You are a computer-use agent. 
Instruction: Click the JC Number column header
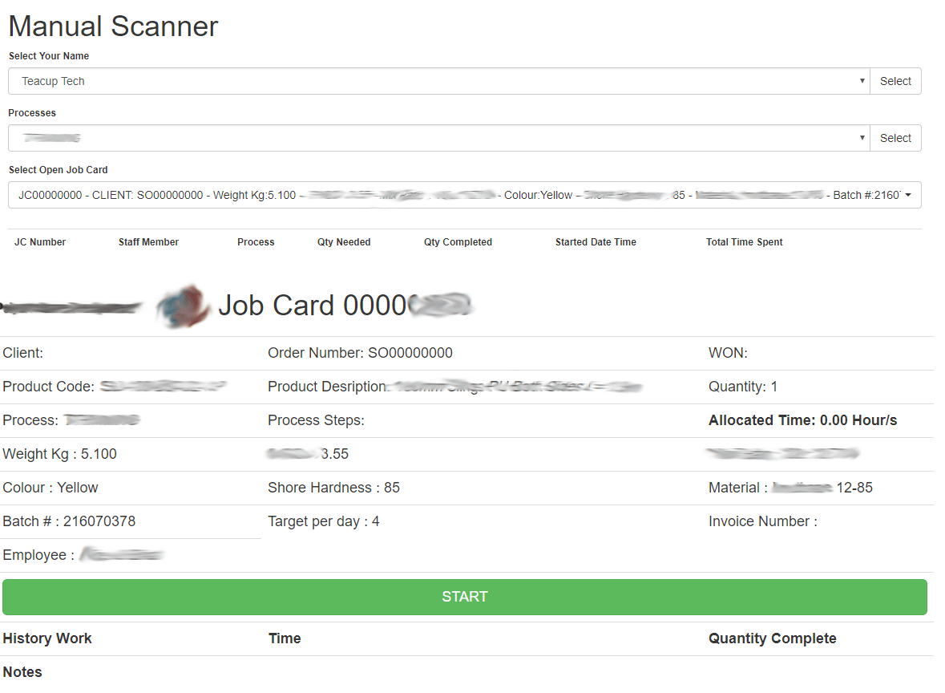(x=40, y=242)
